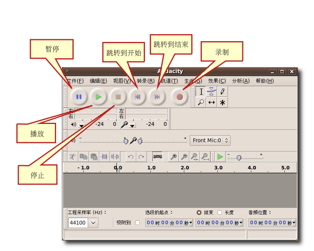Image resolution: width=314 pixels, height=251 pixels.
Task: Skip to start of the track
Action: coord(138,97)
